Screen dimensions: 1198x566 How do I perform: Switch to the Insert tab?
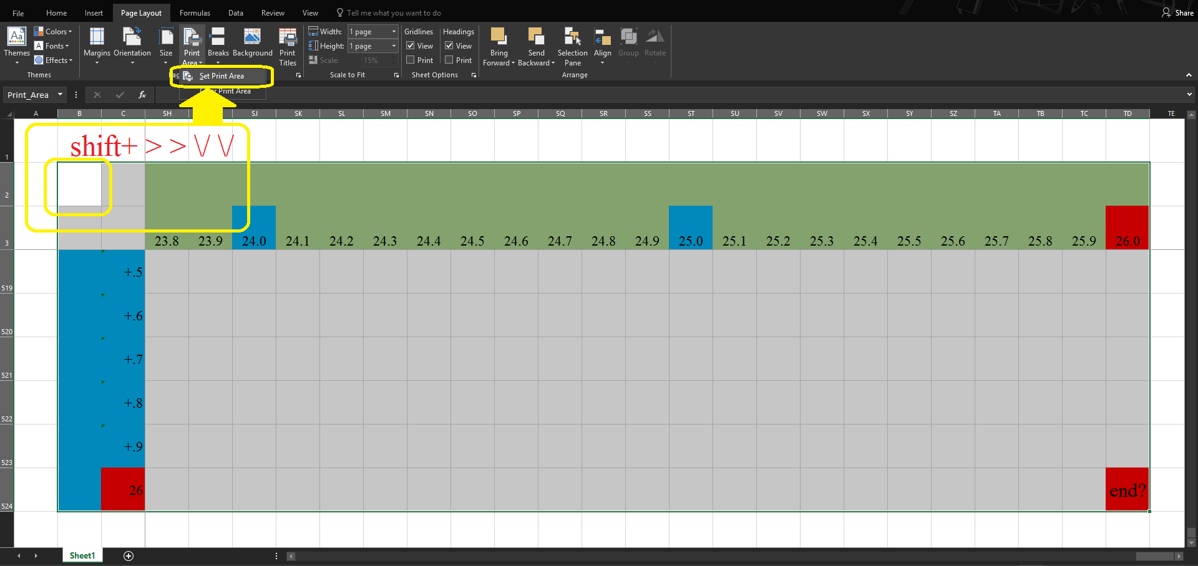(94, 13)
